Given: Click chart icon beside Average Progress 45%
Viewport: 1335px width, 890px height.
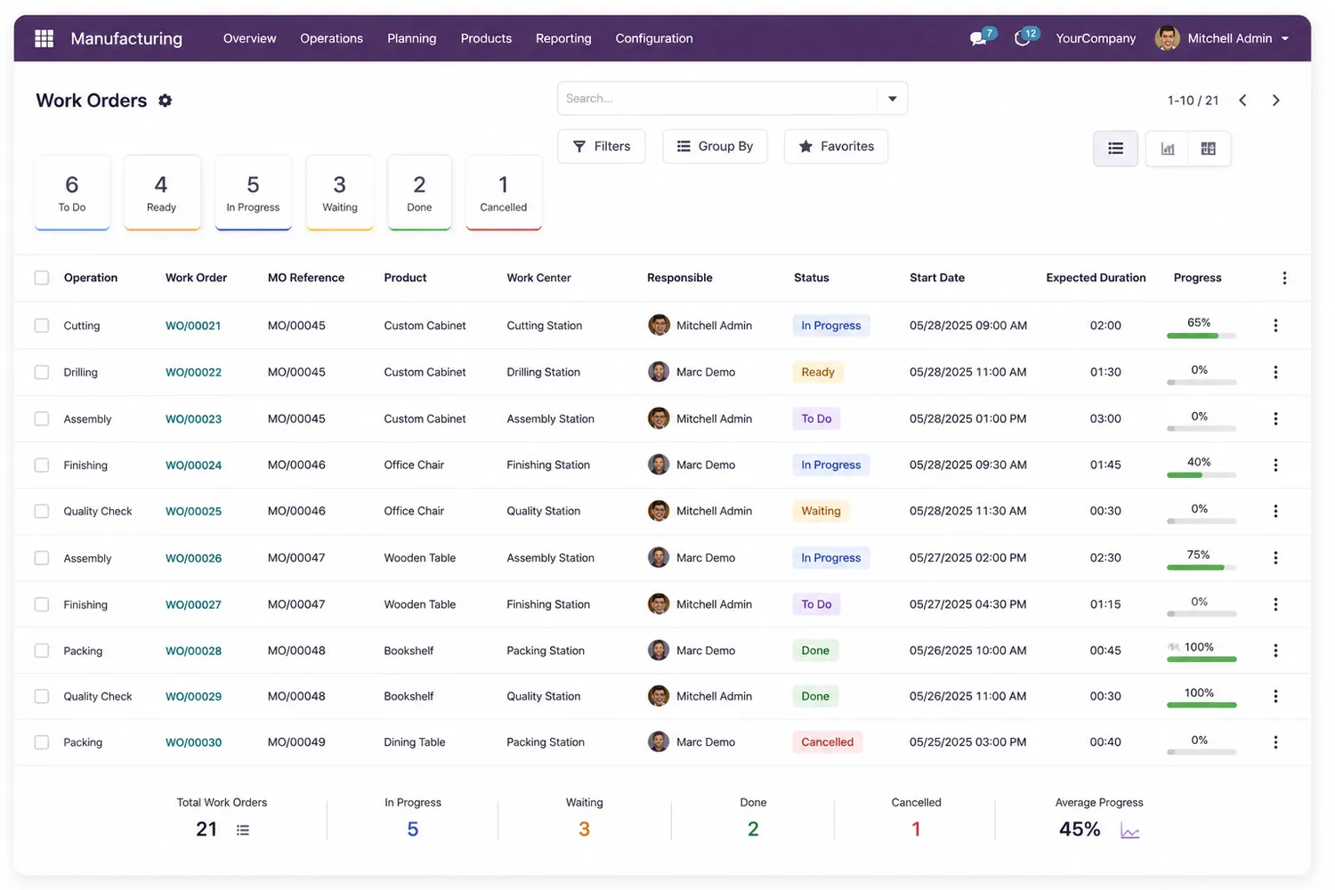Looking at the screenshot, I should [1129, 832].
